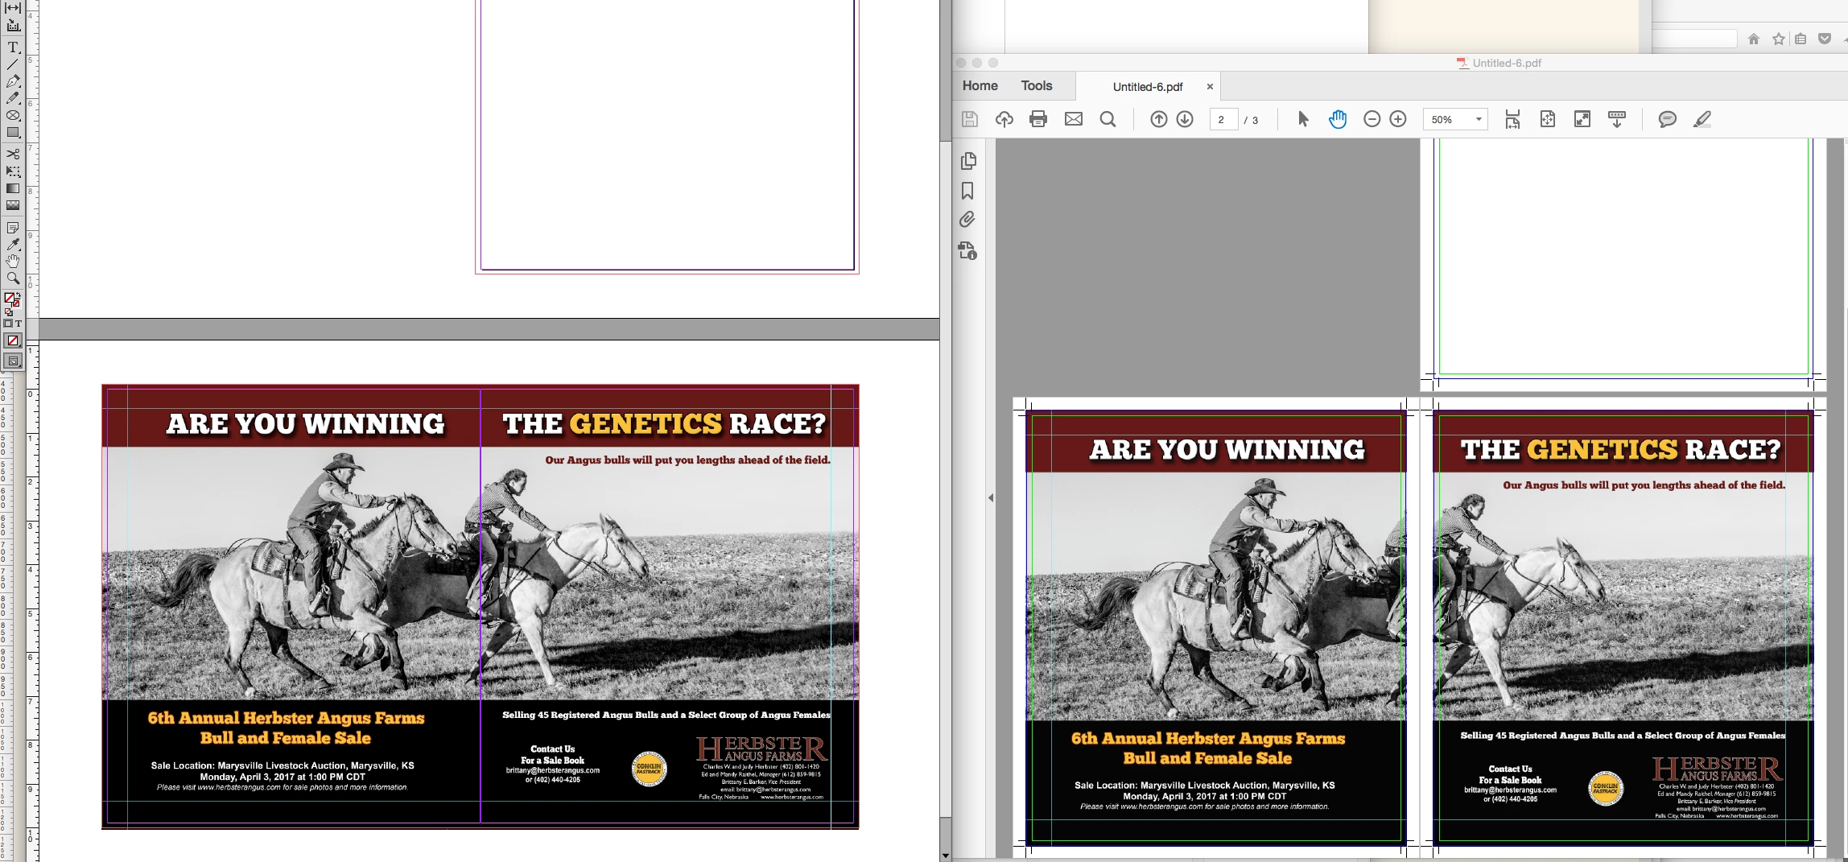Select the Eyedropper tool in InDesign
The image size is (1848, 862).
pyautogui.click(x=13, y=245)
